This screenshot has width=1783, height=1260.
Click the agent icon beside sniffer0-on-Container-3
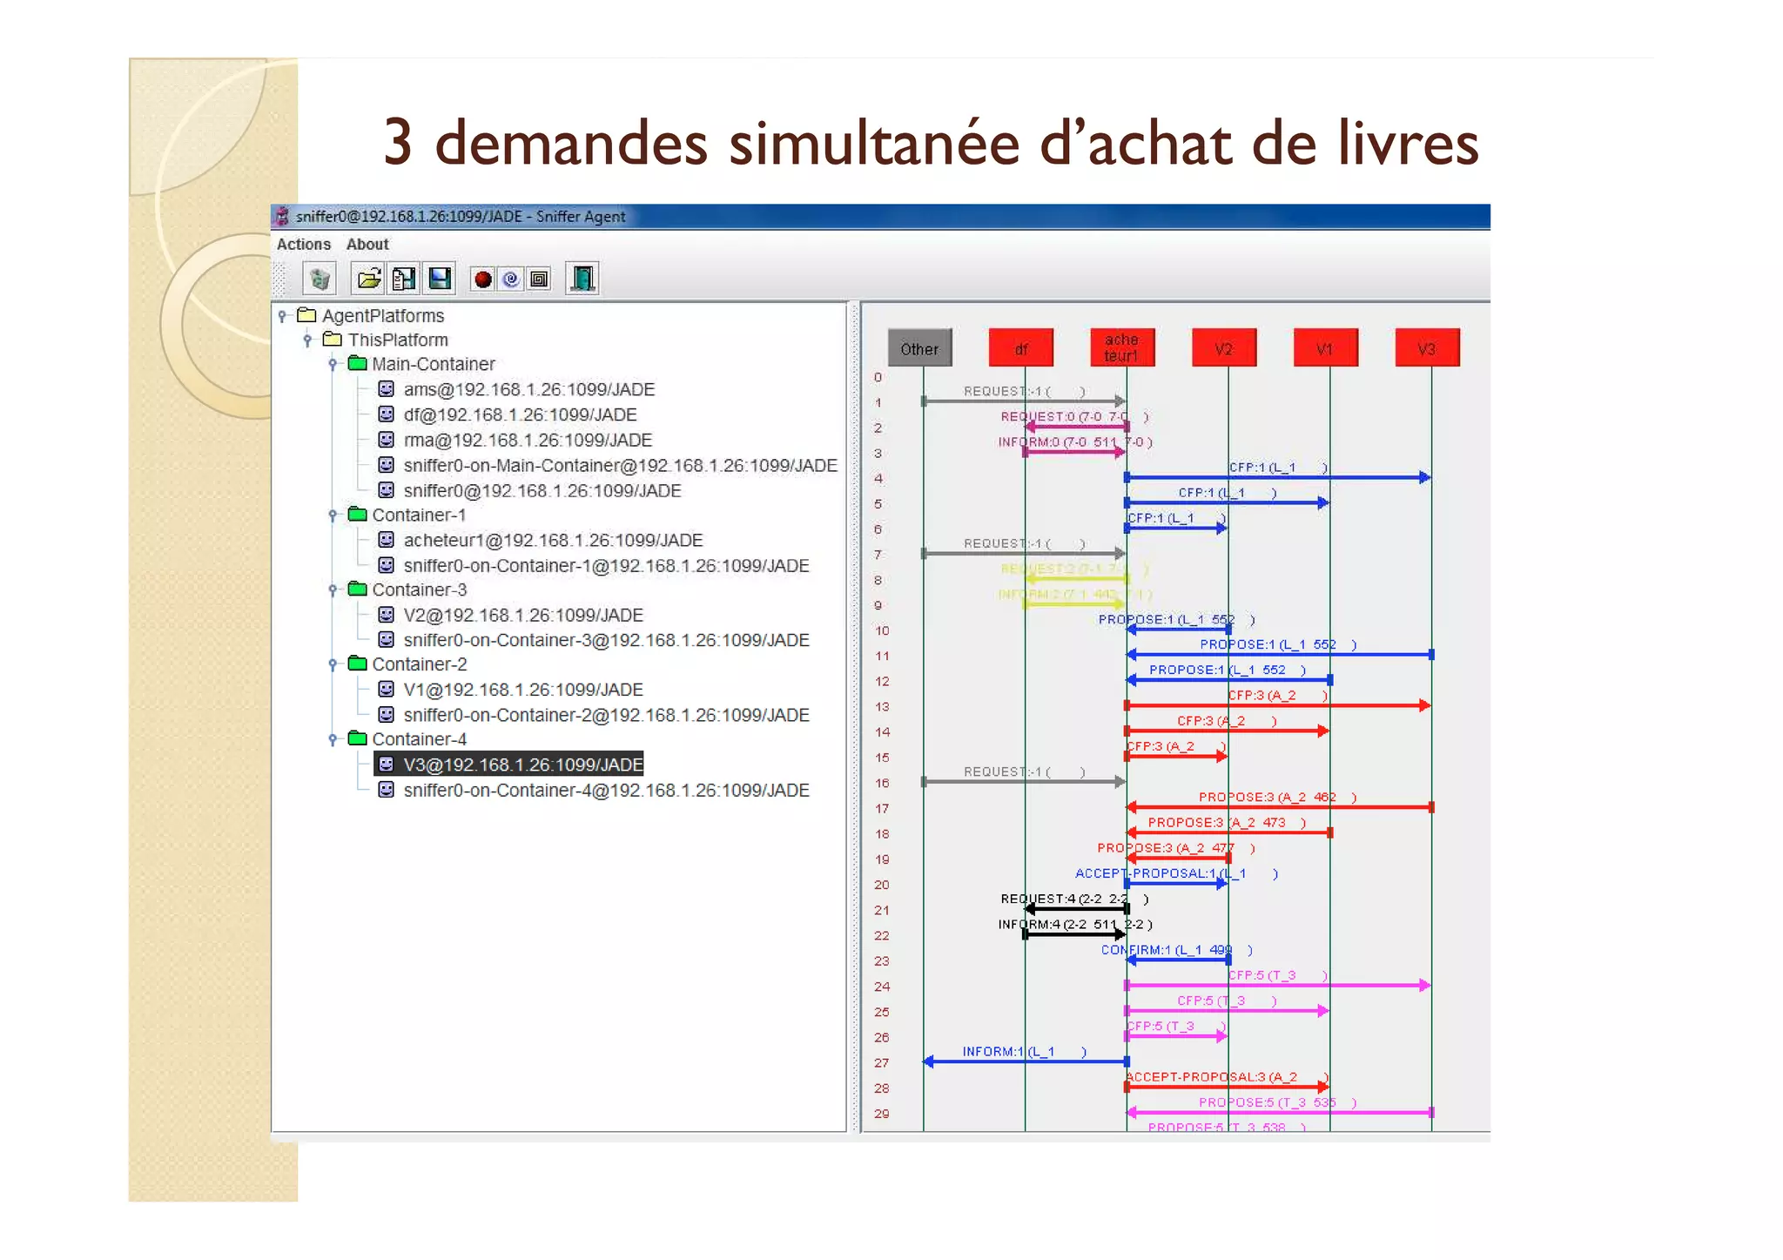[x=386, y=639]
